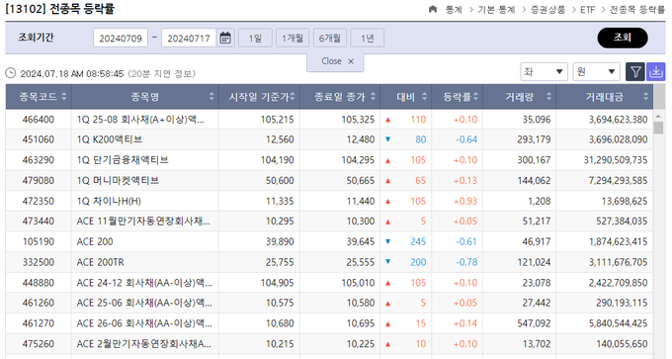Sort by 대비 column arrows
This screenshot has width=672, height=359.
(x=424, y=97)
